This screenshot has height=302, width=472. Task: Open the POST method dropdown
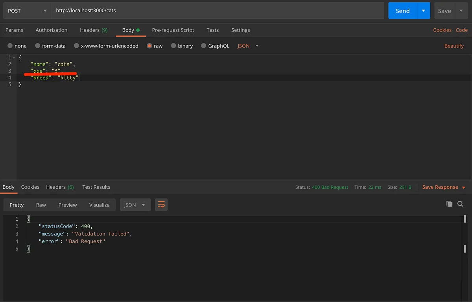pos(27,11)
